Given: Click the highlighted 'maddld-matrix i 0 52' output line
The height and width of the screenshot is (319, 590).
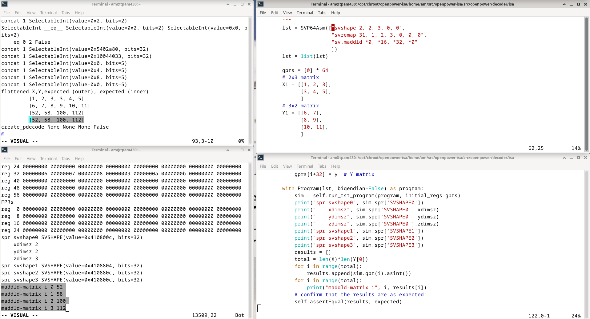Looking at the screenshot, I should pyautogui.click(x=32, y=287).
